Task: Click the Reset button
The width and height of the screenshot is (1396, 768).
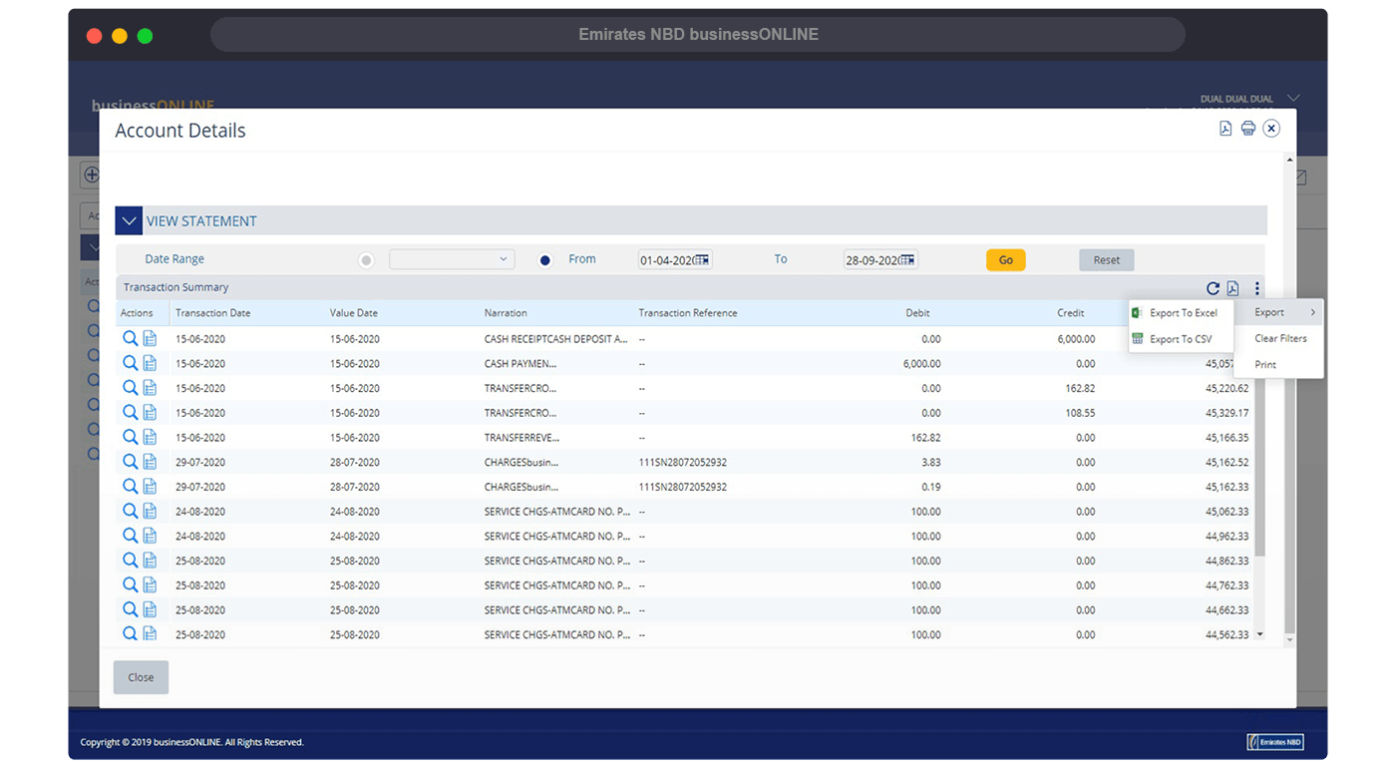Action: pyautogui.click(x=1106, y=260)
